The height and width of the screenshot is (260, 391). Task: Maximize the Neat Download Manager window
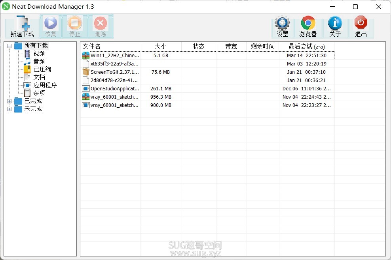pos(355,7)
